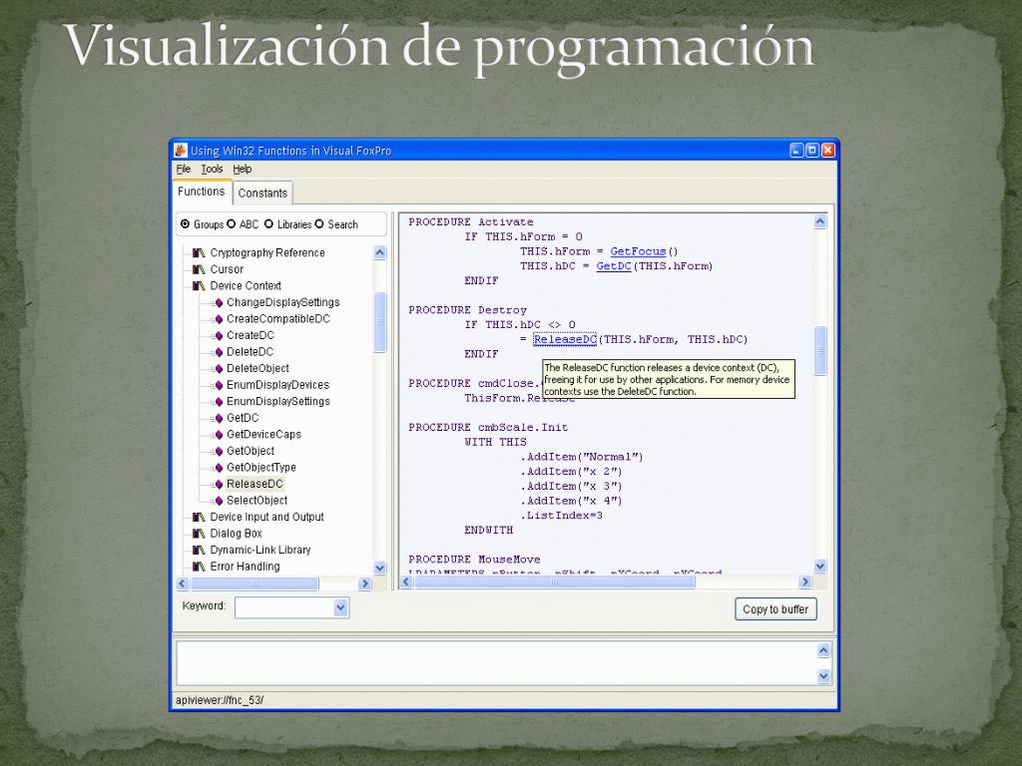Follow the GetDC link in the code

[x=614, y=265]
